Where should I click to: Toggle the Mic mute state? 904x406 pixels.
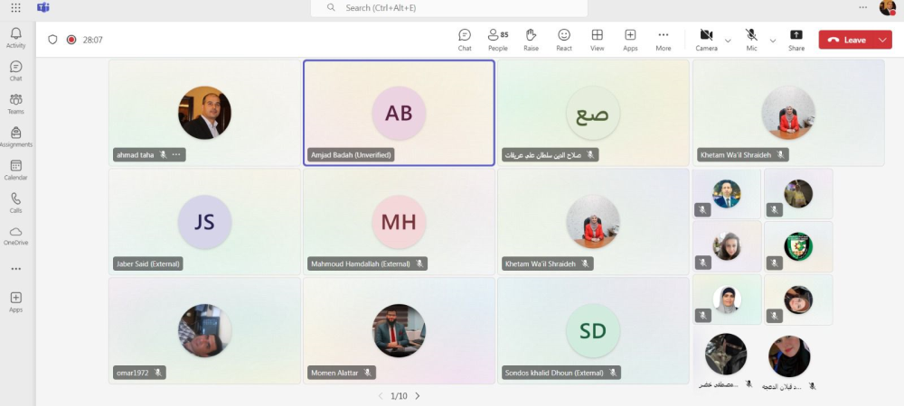tap(751, 39)
